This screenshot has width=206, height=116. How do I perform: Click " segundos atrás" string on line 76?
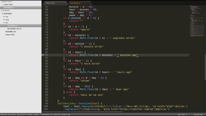click(122, 38)
